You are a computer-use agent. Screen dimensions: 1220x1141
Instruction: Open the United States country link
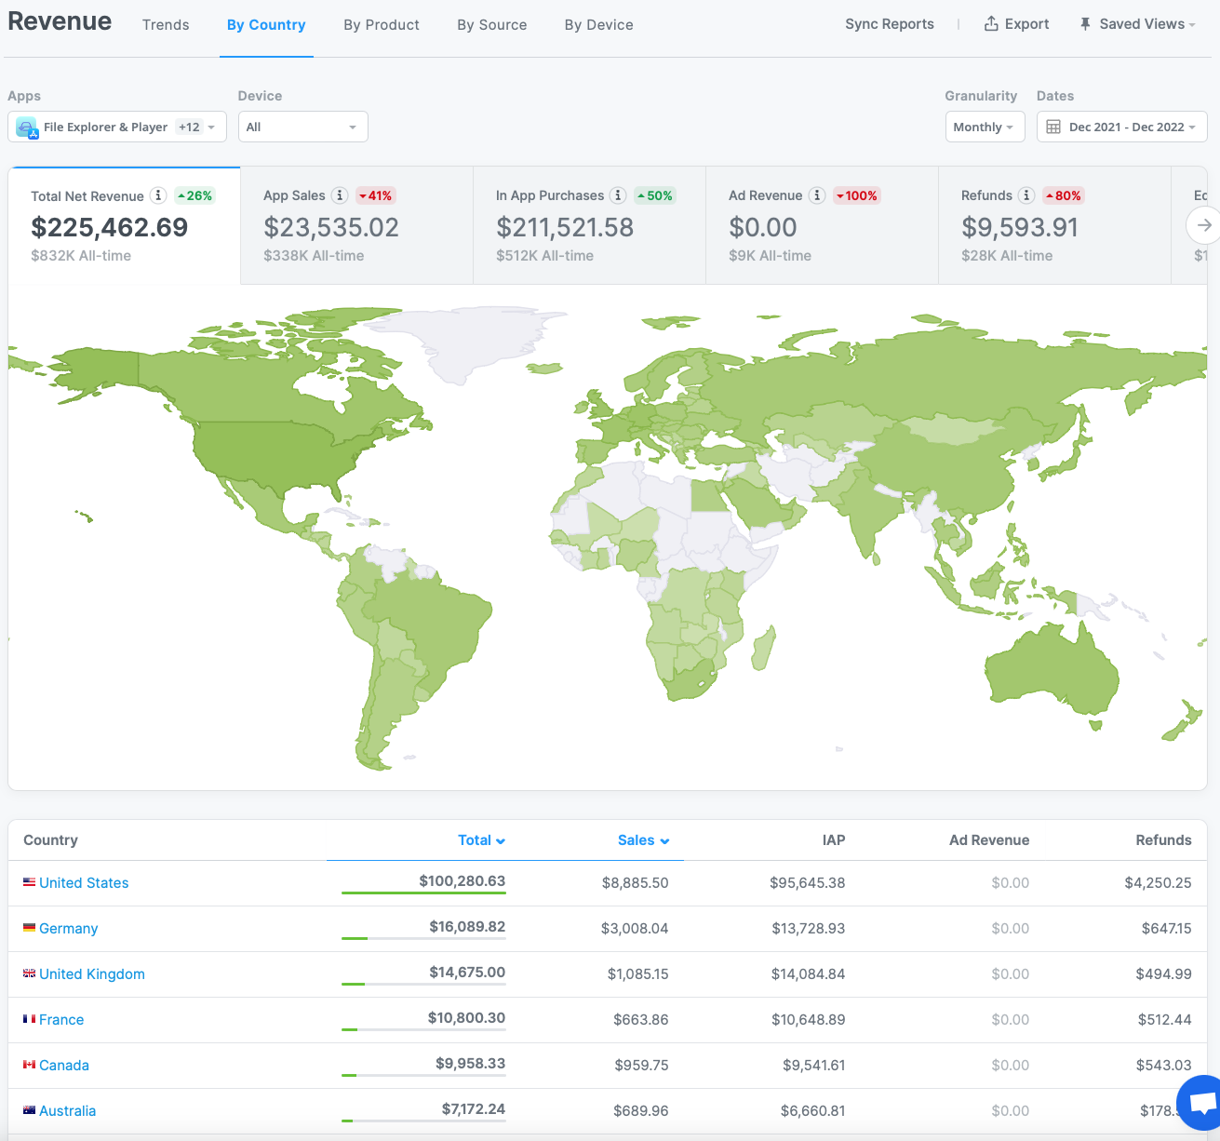click(x=84, y=883)
